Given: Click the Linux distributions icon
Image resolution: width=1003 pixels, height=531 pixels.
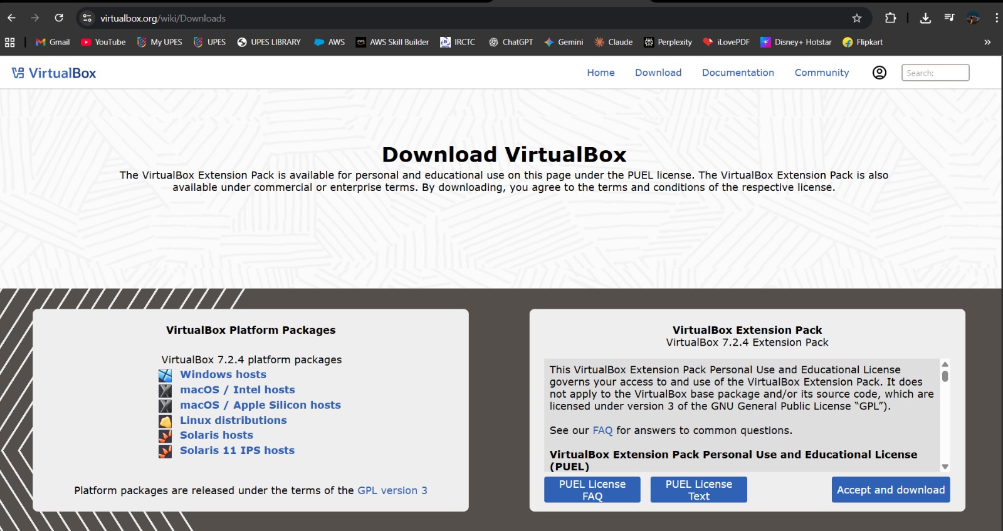Looking at the screenshot, I should tap(165, 421).
